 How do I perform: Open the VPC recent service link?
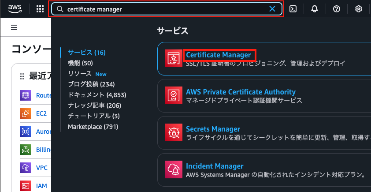tap(42, 168)
